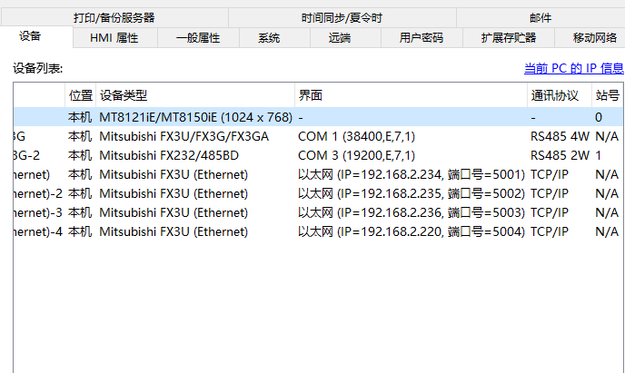The width and height of the screenshot is (625, 373).
Task: Open the 邮件 tab
Action: tap(540, 17)
